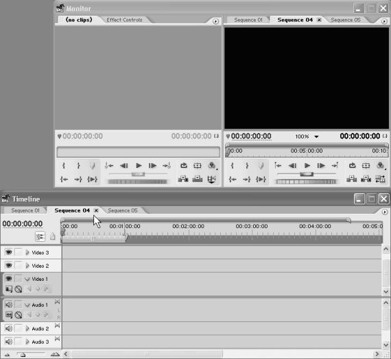Click Go to Out Point in program monitor
391x359 pixels.
click(x=247, y=179)
